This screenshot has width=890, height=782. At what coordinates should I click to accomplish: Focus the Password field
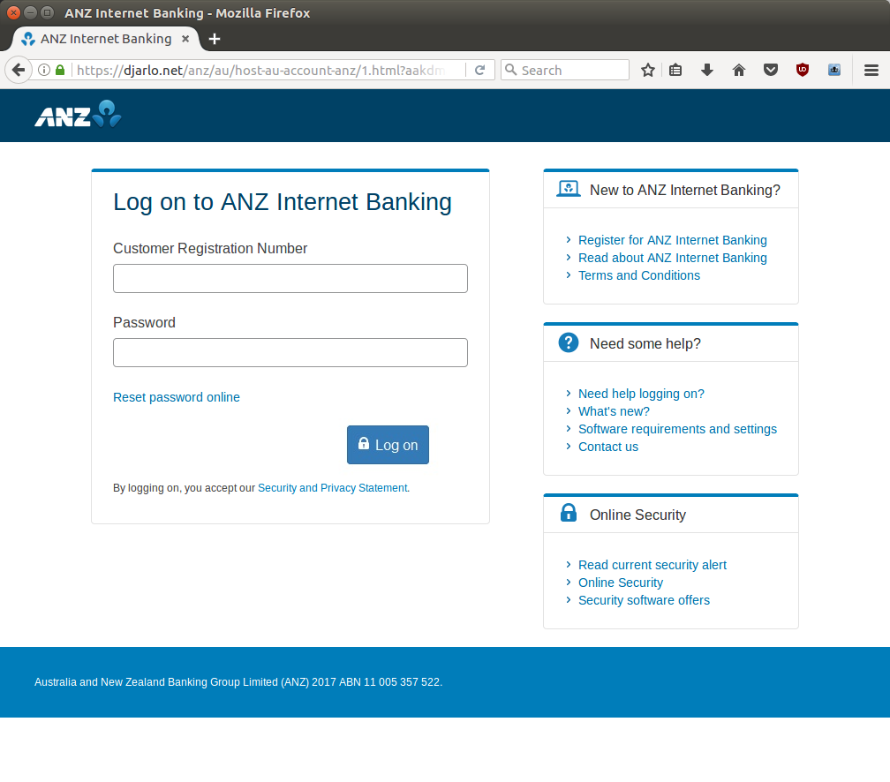point(290,352)
